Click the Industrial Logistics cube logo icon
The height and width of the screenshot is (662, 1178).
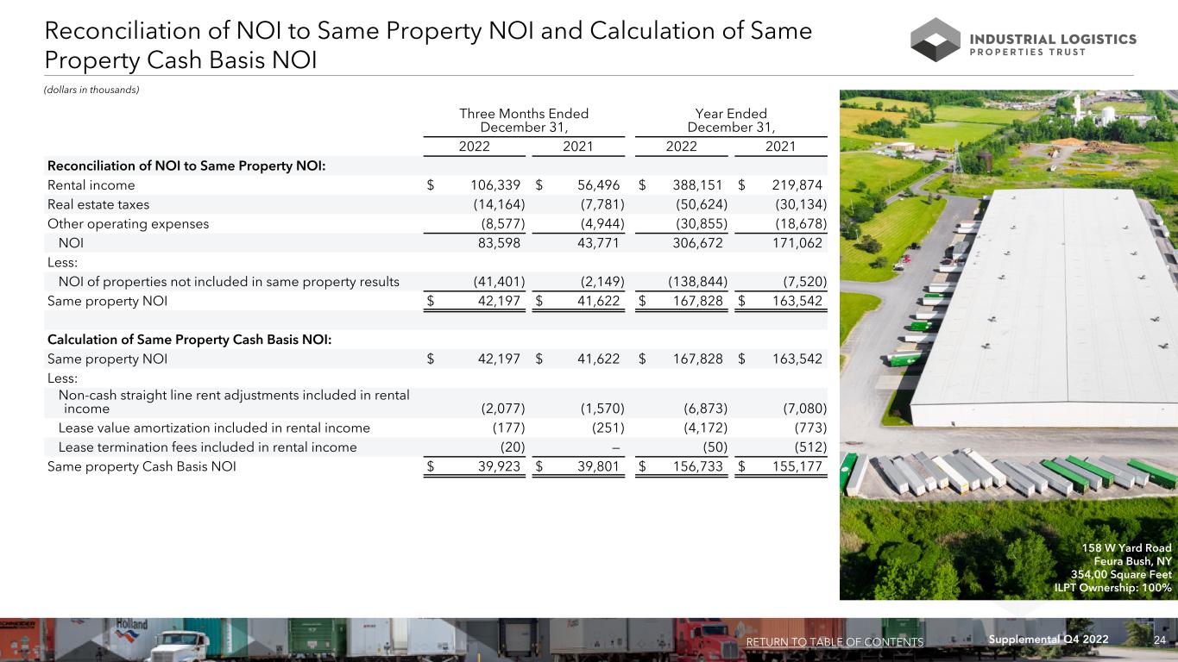point(935,40)
